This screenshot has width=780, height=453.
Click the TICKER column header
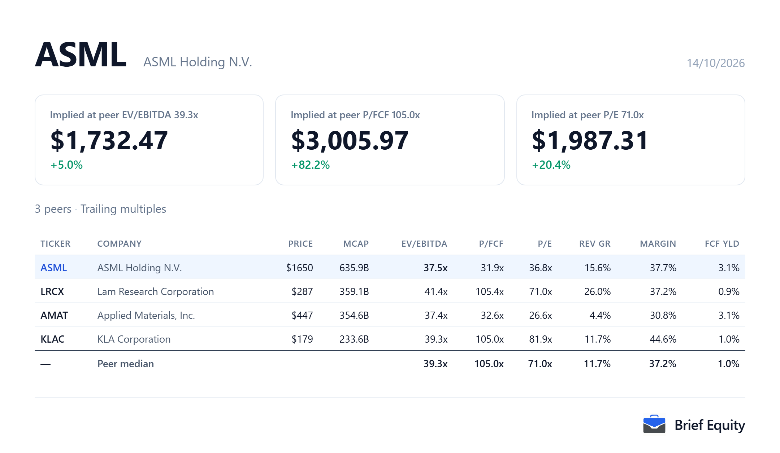56,244
